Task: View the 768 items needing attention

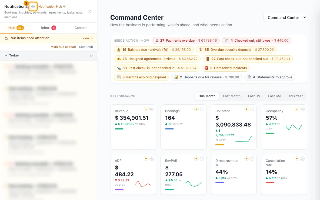Action: [x=88, y=38]
